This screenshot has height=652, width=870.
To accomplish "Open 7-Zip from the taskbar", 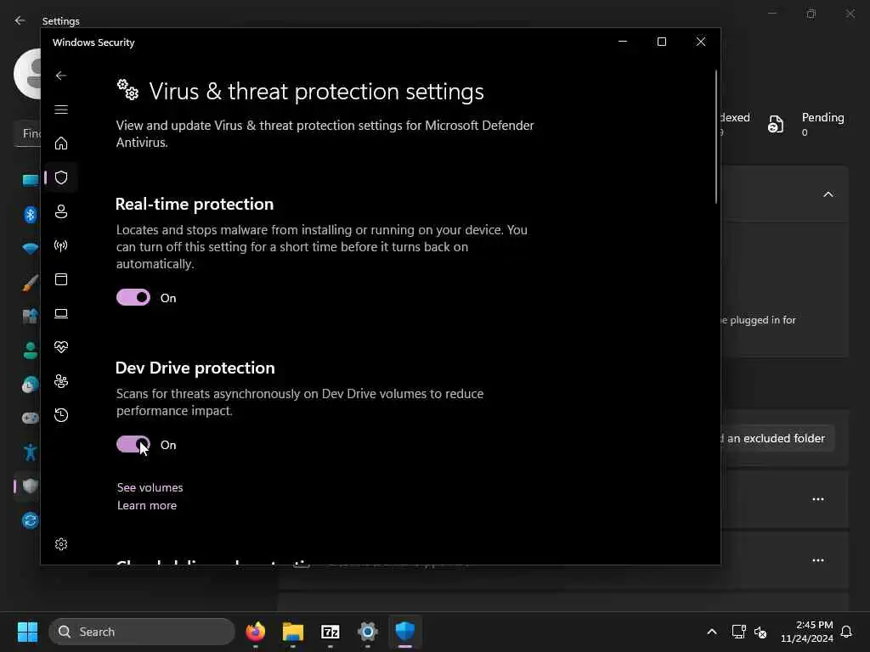I will pyautogui.click(x=330, y=632).
